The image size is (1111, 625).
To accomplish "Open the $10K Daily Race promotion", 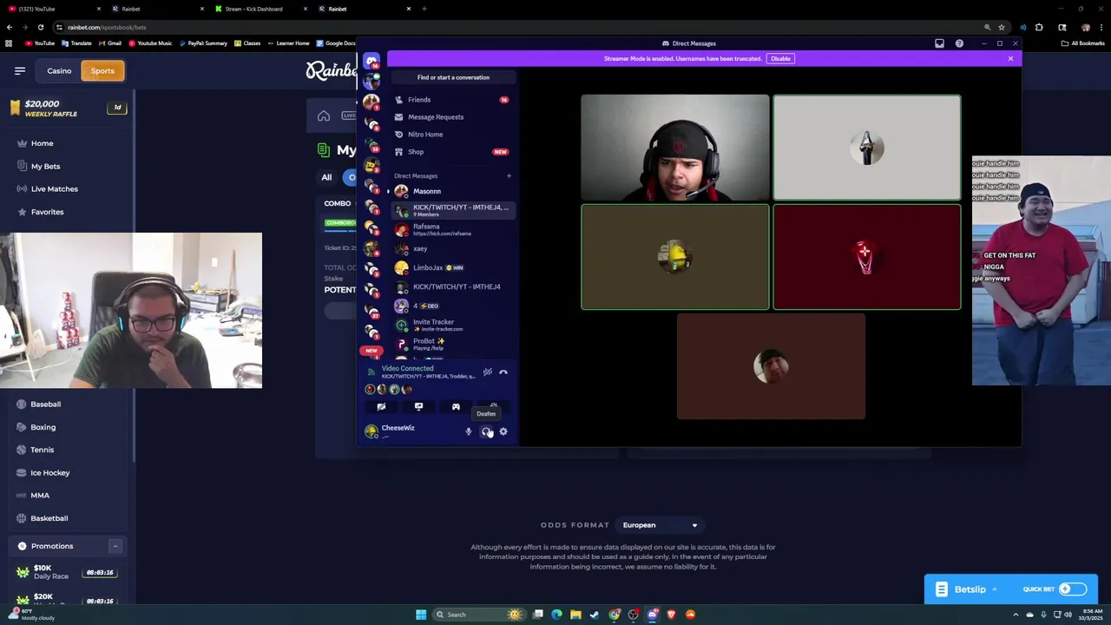I will (67, 572).
